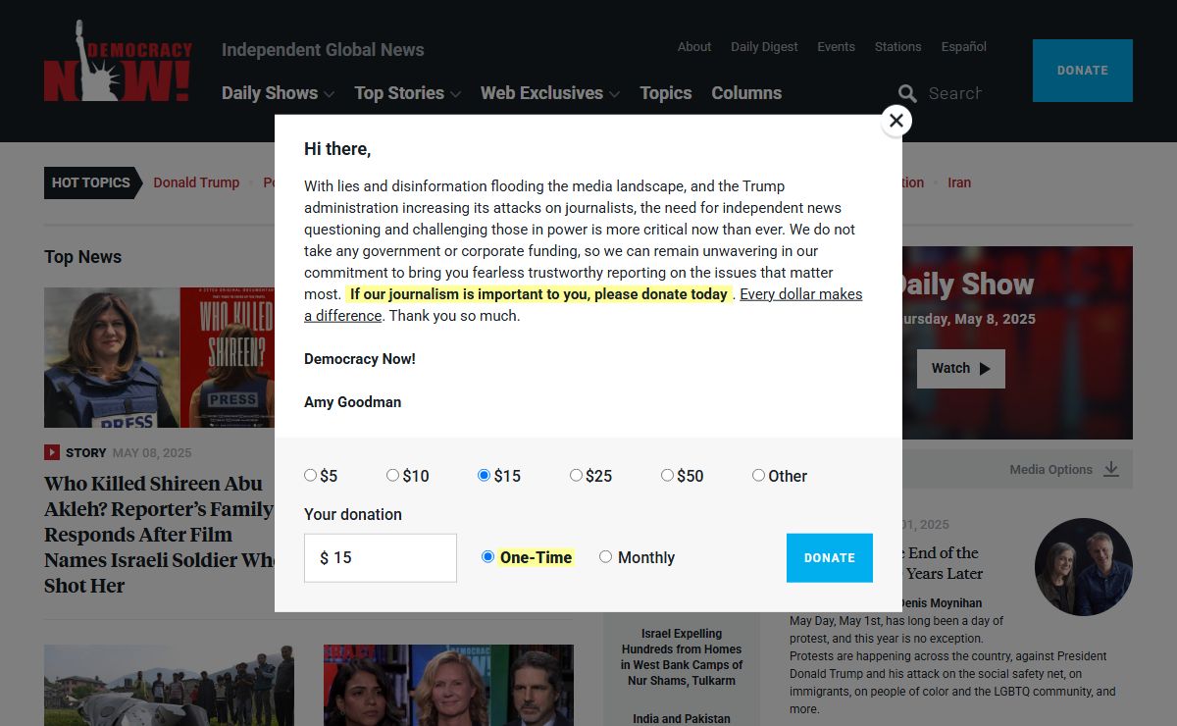The image size is (1177, 726).
Task: Select the $5 donation amount
Action: 310,475
